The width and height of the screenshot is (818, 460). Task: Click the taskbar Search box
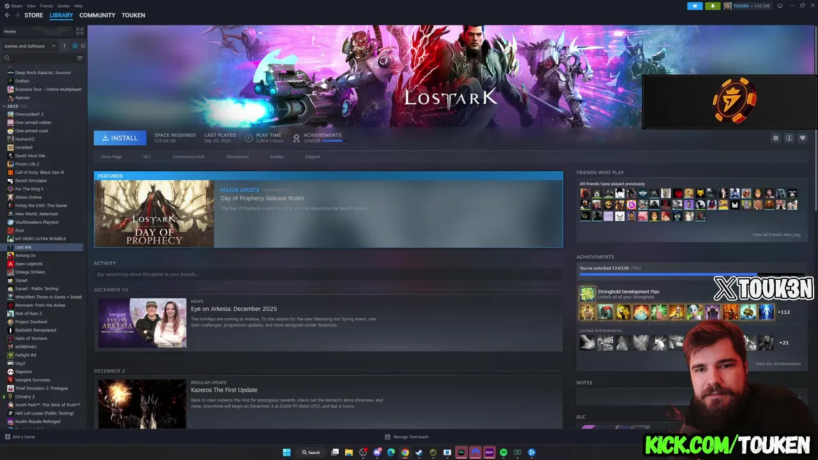pyautogui.click(x=311, y=452)
